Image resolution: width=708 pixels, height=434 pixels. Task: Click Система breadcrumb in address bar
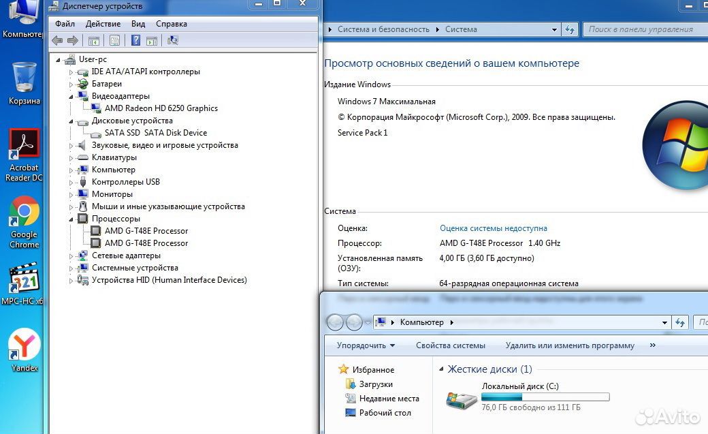[461, 29]
